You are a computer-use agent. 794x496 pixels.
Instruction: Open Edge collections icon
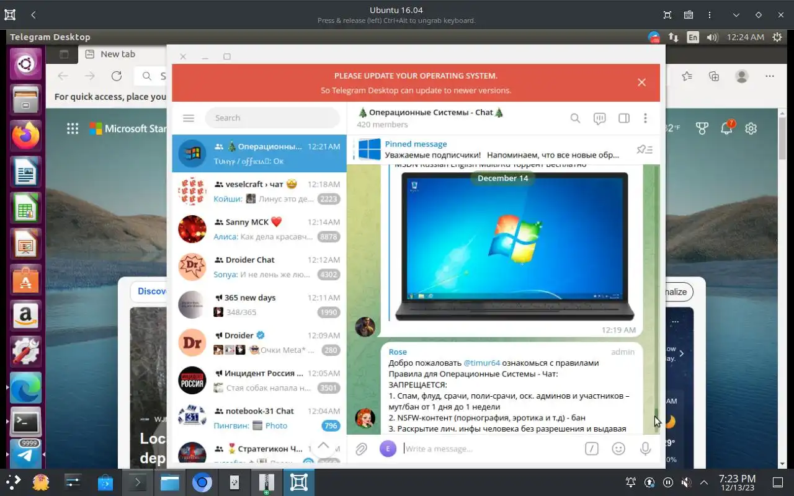(714, 76)
